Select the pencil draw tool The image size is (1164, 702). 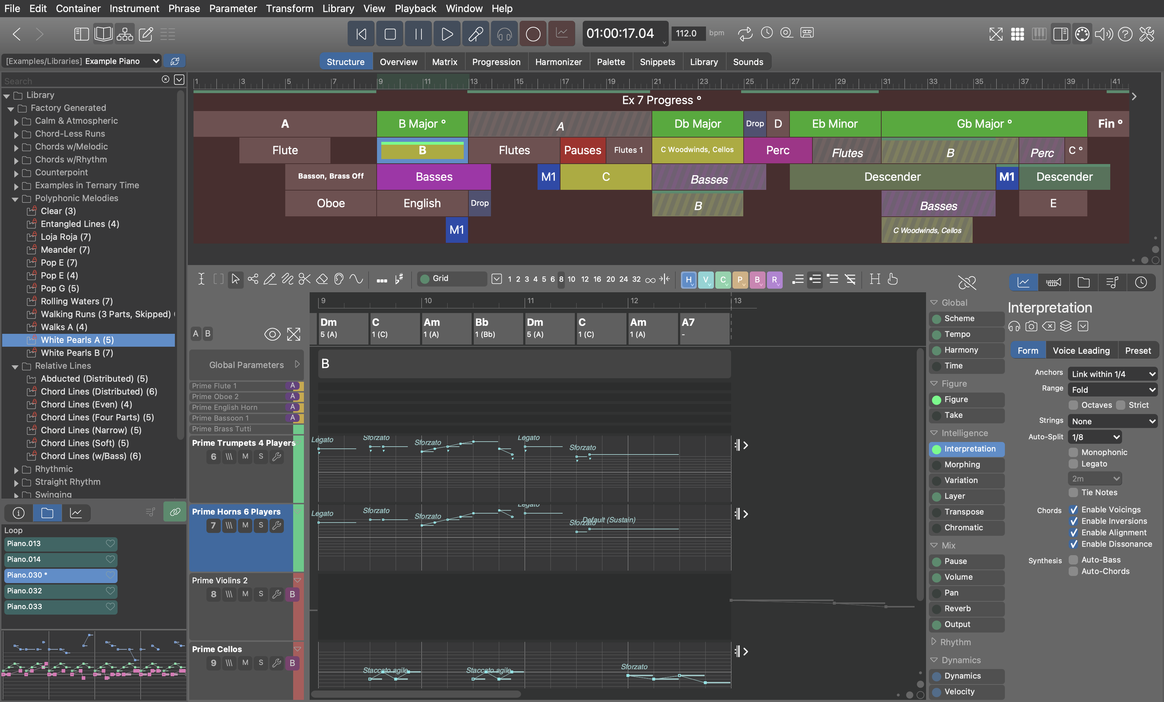pyautogui.click(x=270, y=279)
